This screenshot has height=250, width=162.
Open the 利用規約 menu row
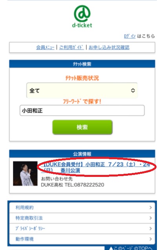click(82, 208)
